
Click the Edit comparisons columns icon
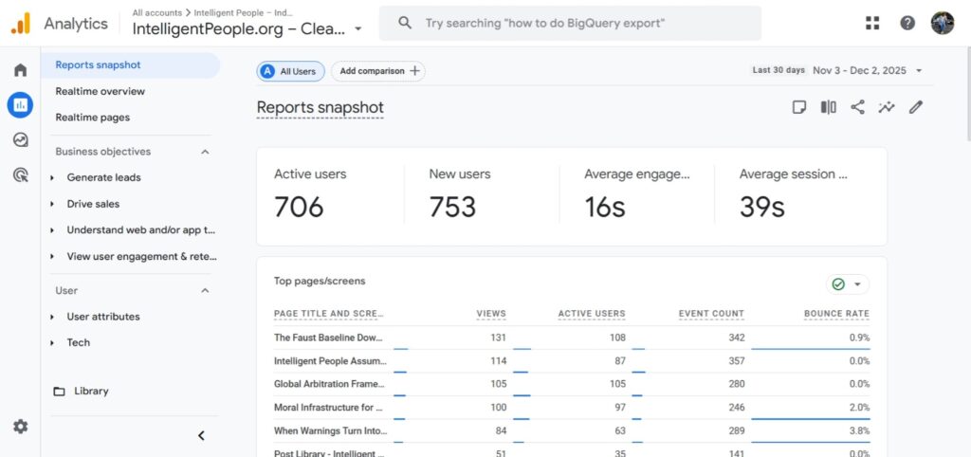pos(828,107)
